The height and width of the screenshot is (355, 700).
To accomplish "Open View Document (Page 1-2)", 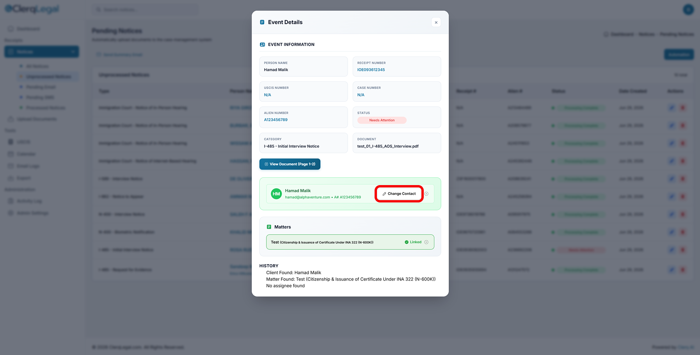I will tap(290, 164).
